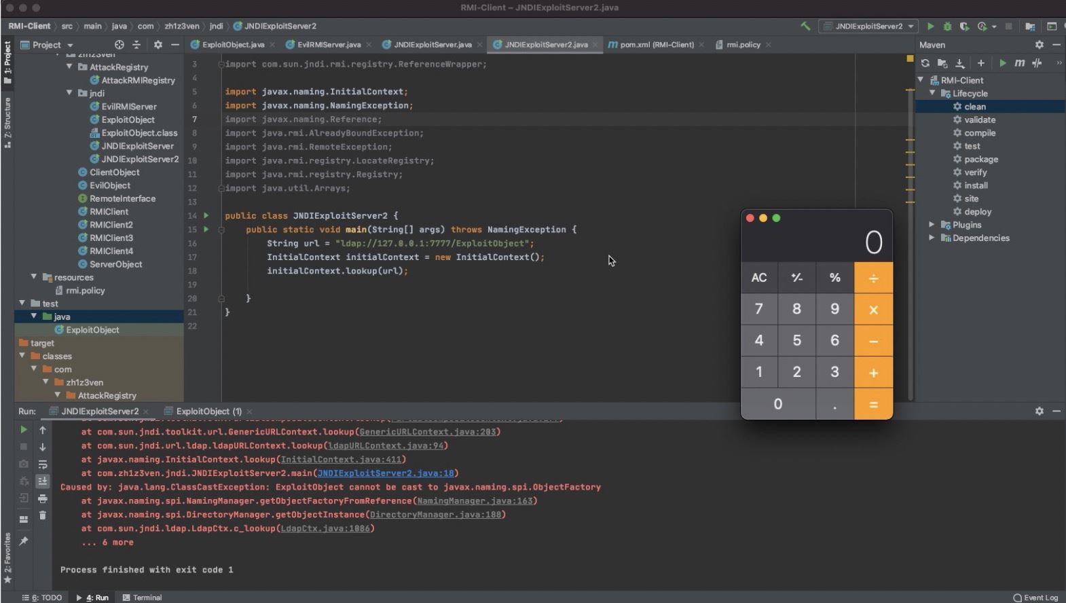Open Run panel settings gear
The image size is (1066, 603).
(x=1039, y=412)
